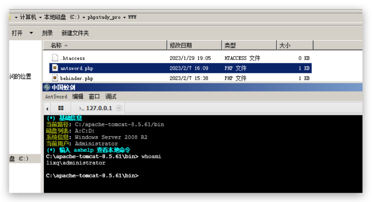Click the behinder.php file icon

55,78
